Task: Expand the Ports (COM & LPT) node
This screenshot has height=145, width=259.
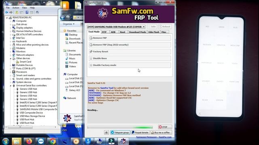Action: tap(11, 68)
